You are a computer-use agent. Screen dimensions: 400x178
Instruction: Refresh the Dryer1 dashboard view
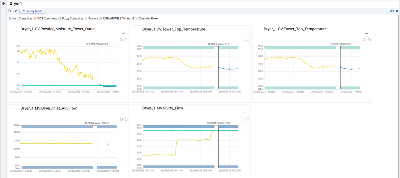click(x=10, y=11)
